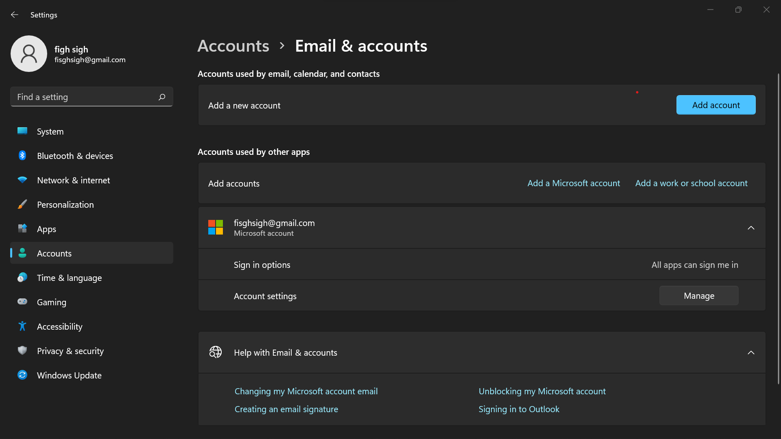Click the search magnifier icon

tap(162, 97)
